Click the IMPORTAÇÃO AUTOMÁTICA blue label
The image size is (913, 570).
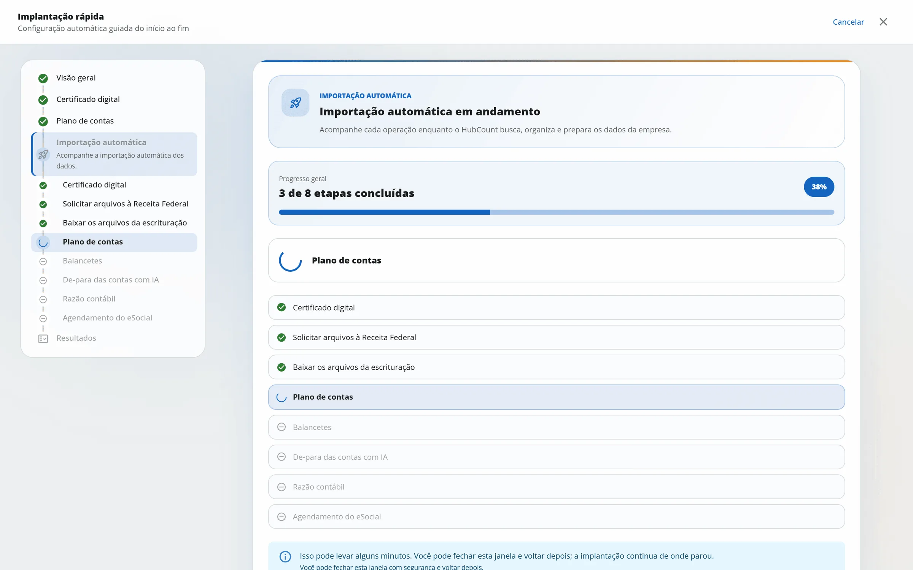coord(365,96)
